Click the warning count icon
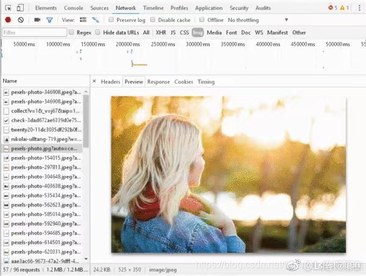This screenshot has height=276, width=366. tap(342, 8)
